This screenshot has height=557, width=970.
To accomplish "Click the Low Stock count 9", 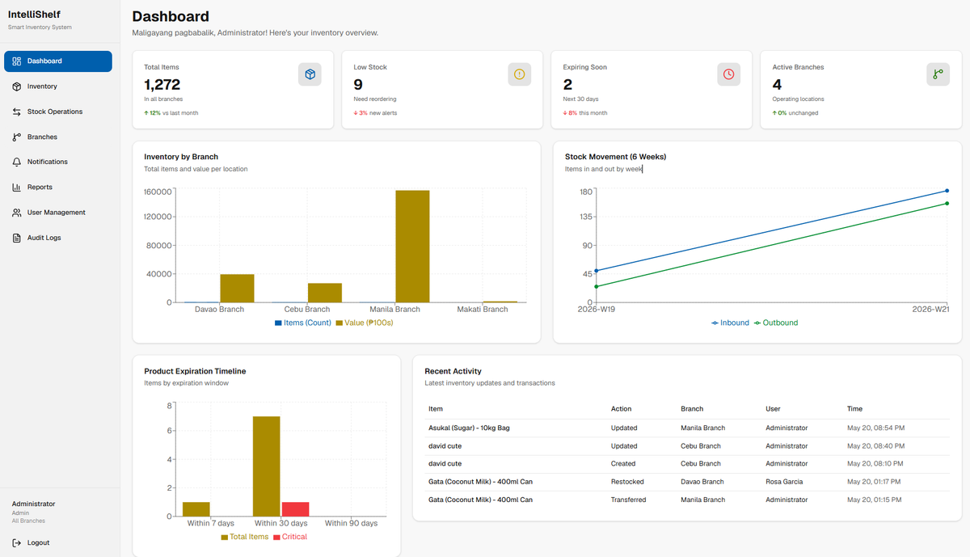I will pos(358,84).
